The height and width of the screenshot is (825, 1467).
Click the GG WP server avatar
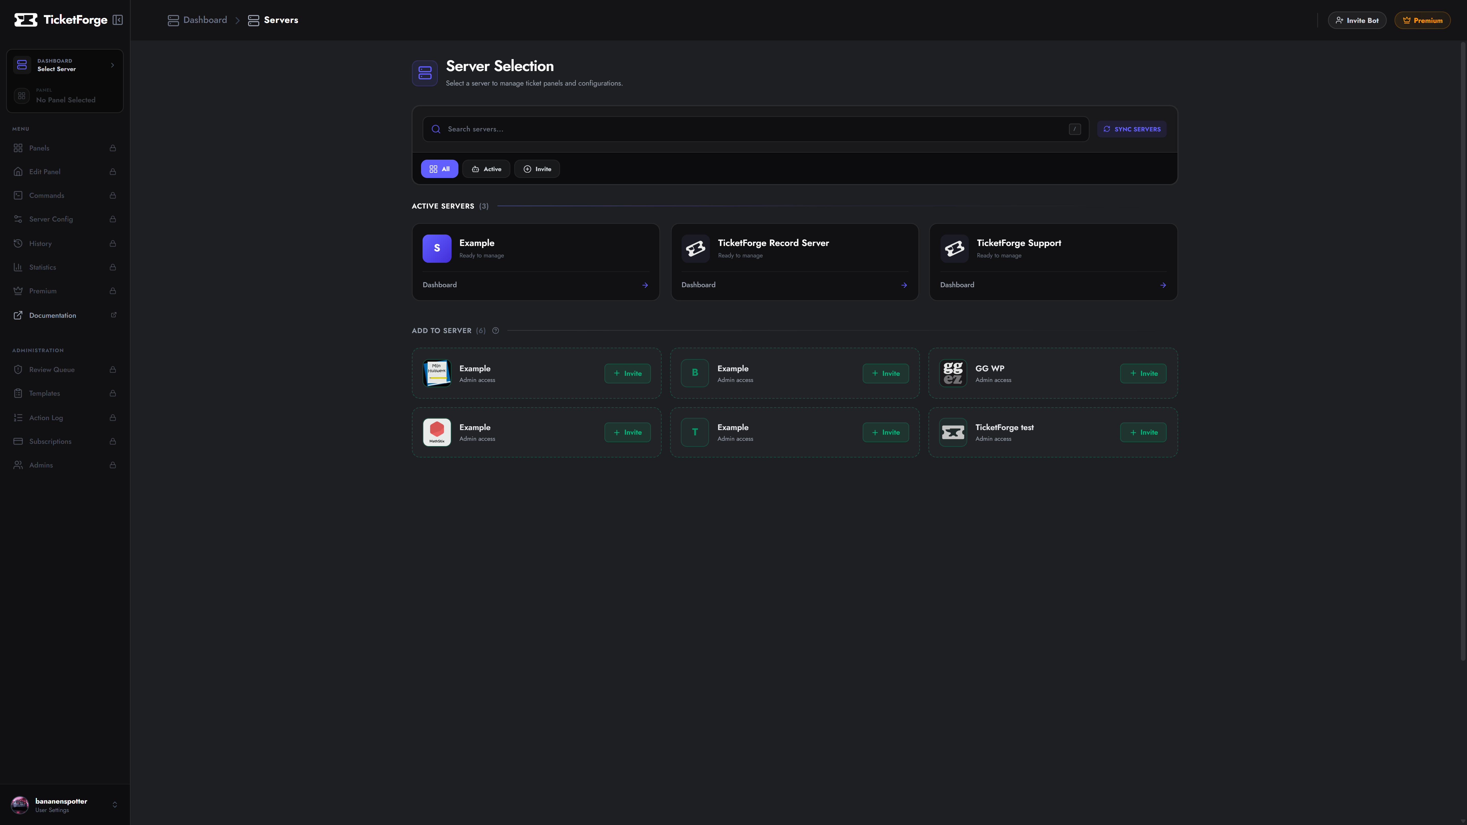pos(953,374)
